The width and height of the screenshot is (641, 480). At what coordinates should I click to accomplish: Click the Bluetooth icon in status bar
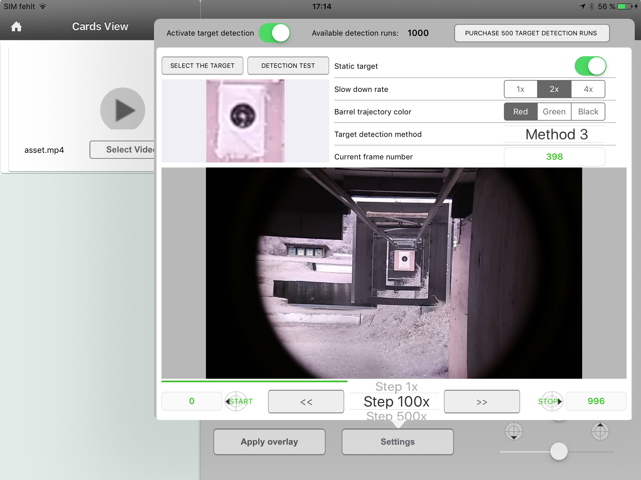point(592,6)
